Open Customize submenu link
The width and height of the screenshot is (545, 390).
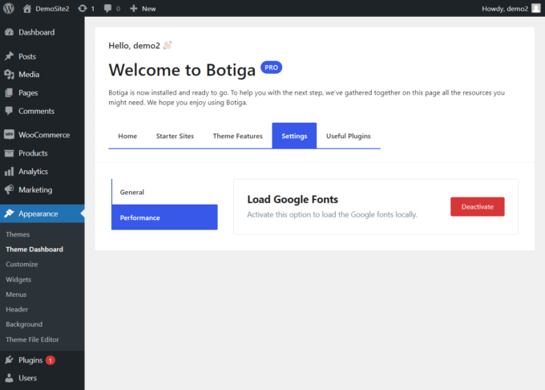pyautogui.click(x=22, y=264)
